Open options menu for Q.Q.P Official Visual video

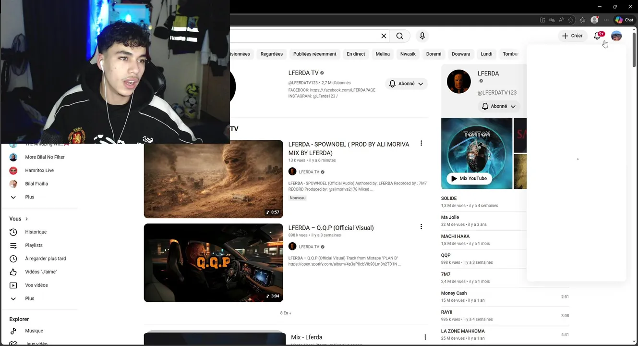[x=421, y=227]
